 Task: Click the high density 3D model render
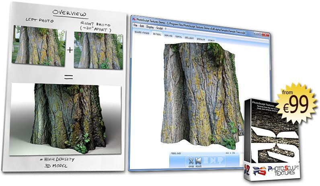pos(65,119)
